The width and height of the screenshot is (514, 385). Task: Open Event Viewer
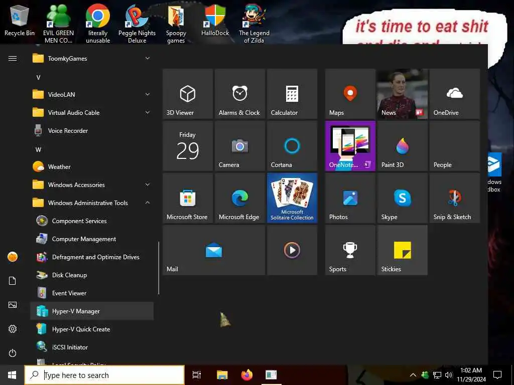pyautogui.click(x=92, y=293)
